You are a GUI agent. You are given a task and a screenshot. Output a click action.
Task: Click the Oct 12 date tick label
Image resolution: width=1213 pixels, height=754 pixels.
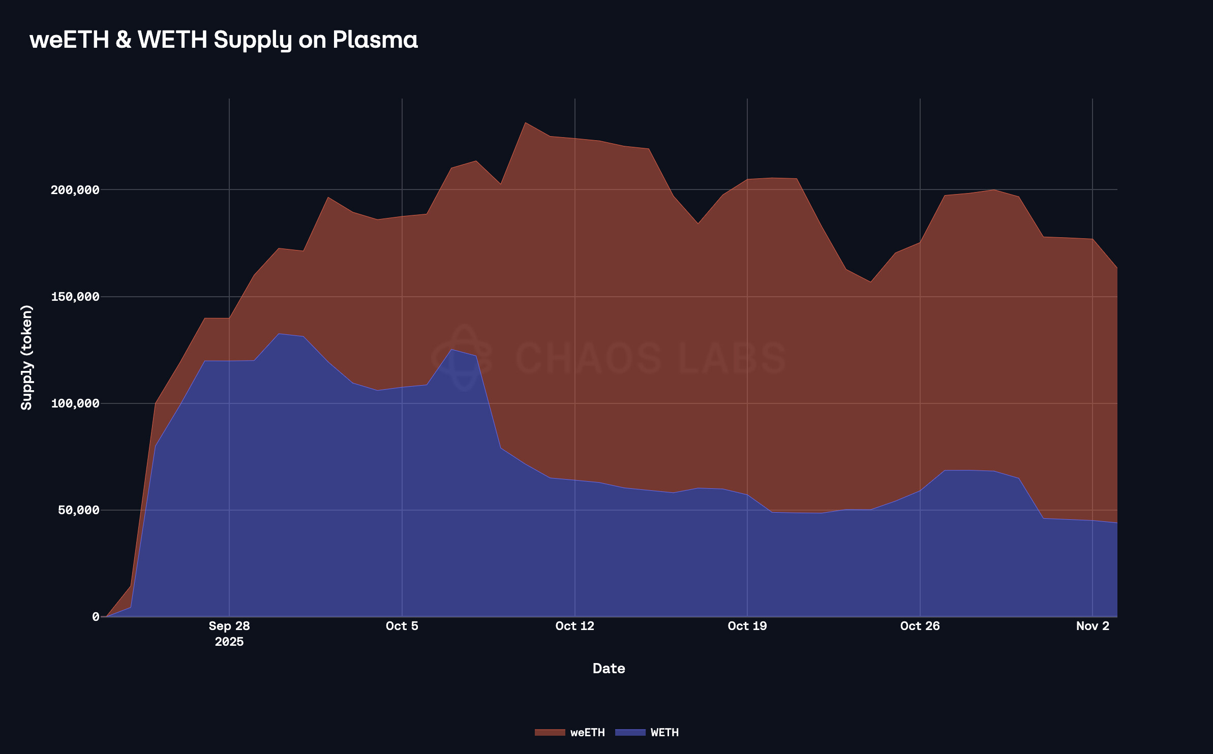point(574,626)
